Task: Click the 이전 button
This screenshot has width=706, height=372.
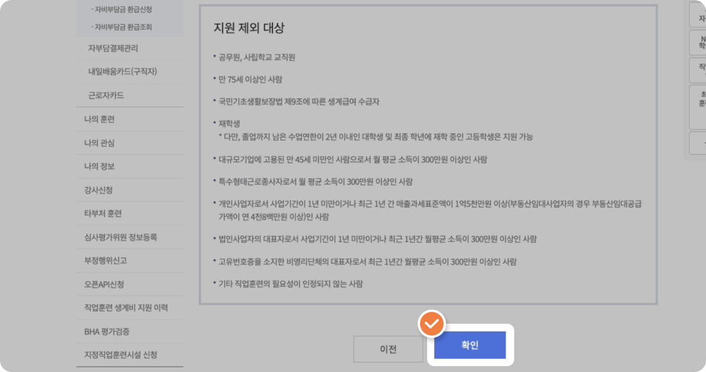Action: [388, 349]
